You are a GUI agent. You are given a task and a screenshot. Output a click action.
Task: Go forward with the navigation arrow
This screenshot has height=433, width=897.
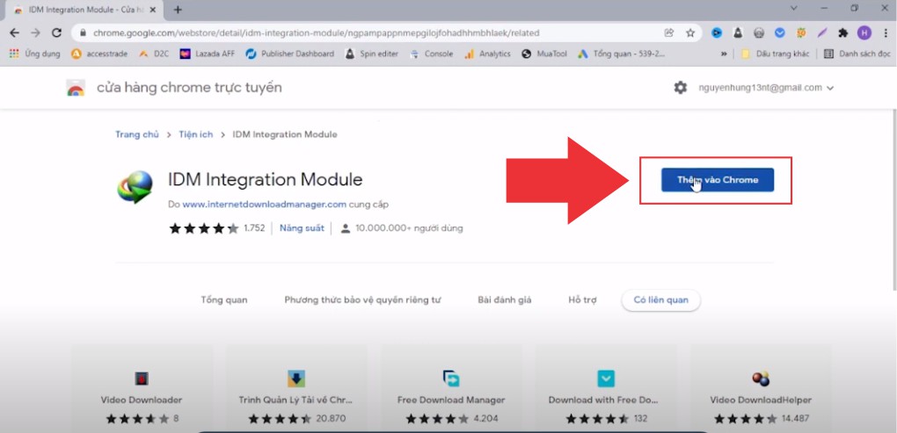pos(35,33)
